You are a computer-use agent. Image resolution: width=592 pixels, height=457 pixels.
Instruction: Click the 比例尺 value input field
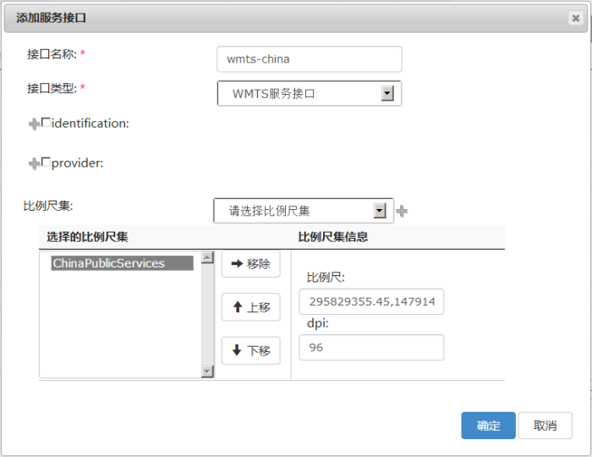click(371, 302)
